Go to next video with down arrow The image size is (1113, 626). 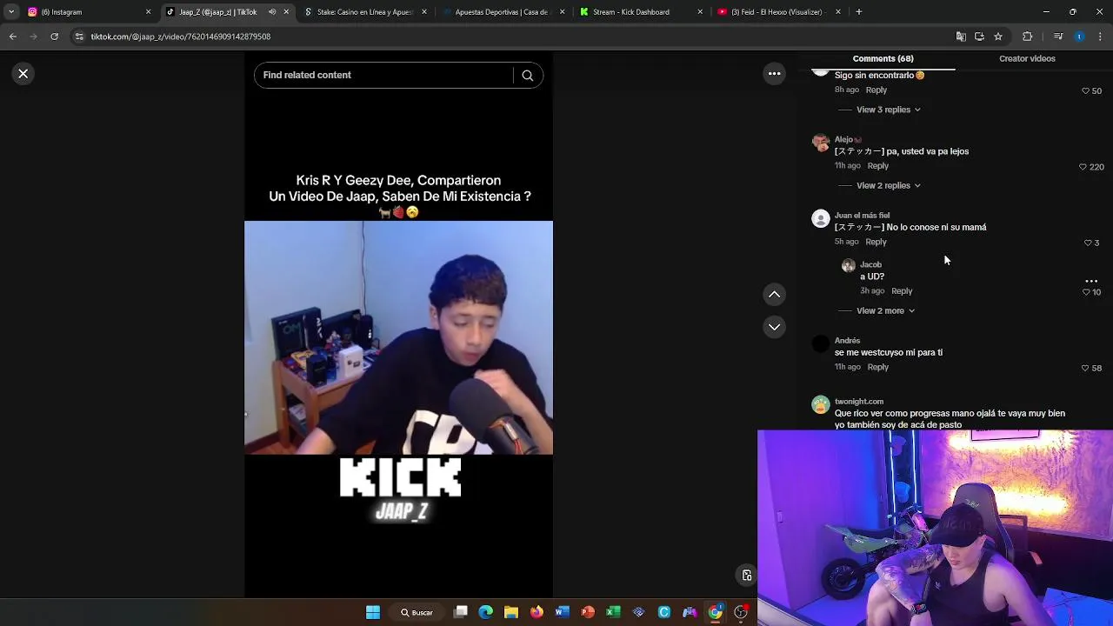(774, 327)
